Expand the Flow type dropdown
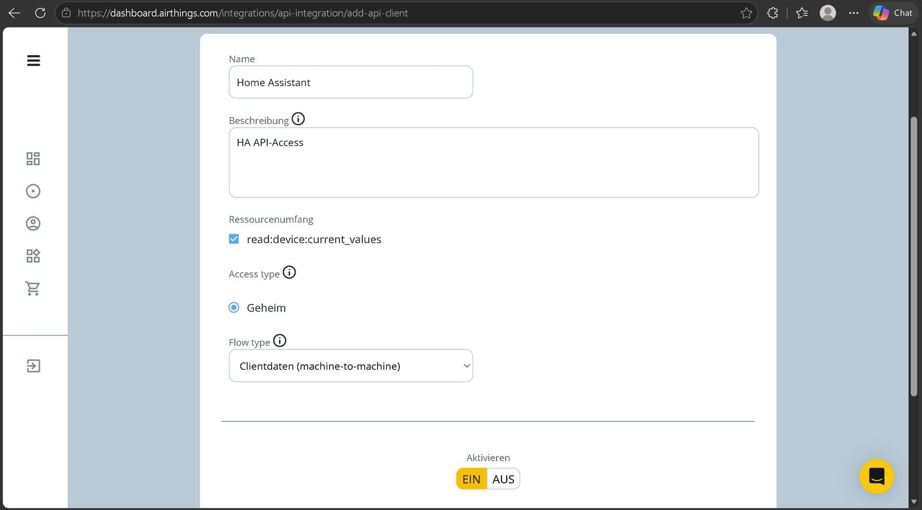Image resolution: width=922 pixels, height=510 pixels. (x=351, y=366)
